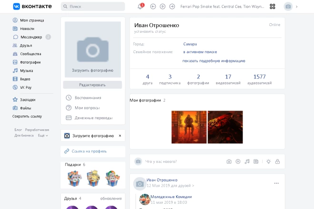Expand the Ещё footer dropdown

click(x=43, y=135)
